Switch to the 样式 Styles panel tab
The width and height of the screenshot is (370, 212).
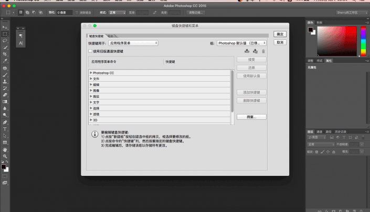click(x=320, y=61)
